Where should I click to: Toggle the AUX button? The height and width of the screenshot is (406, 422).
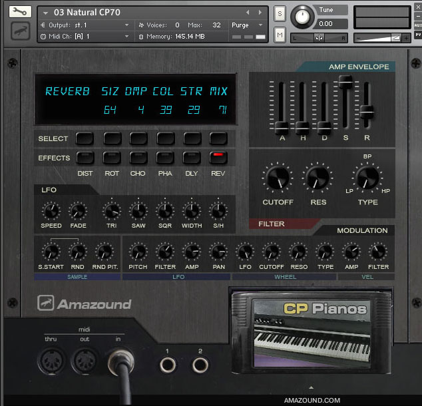pos(418,25)
